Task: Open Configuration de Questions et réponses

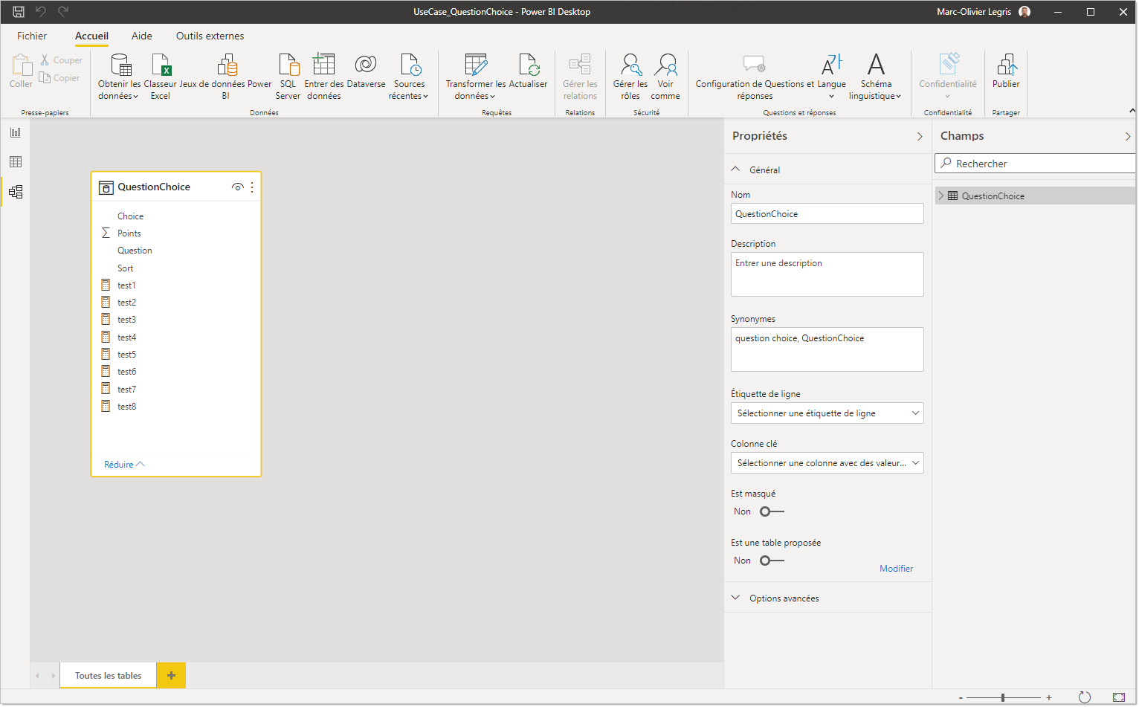Action: 755,77
